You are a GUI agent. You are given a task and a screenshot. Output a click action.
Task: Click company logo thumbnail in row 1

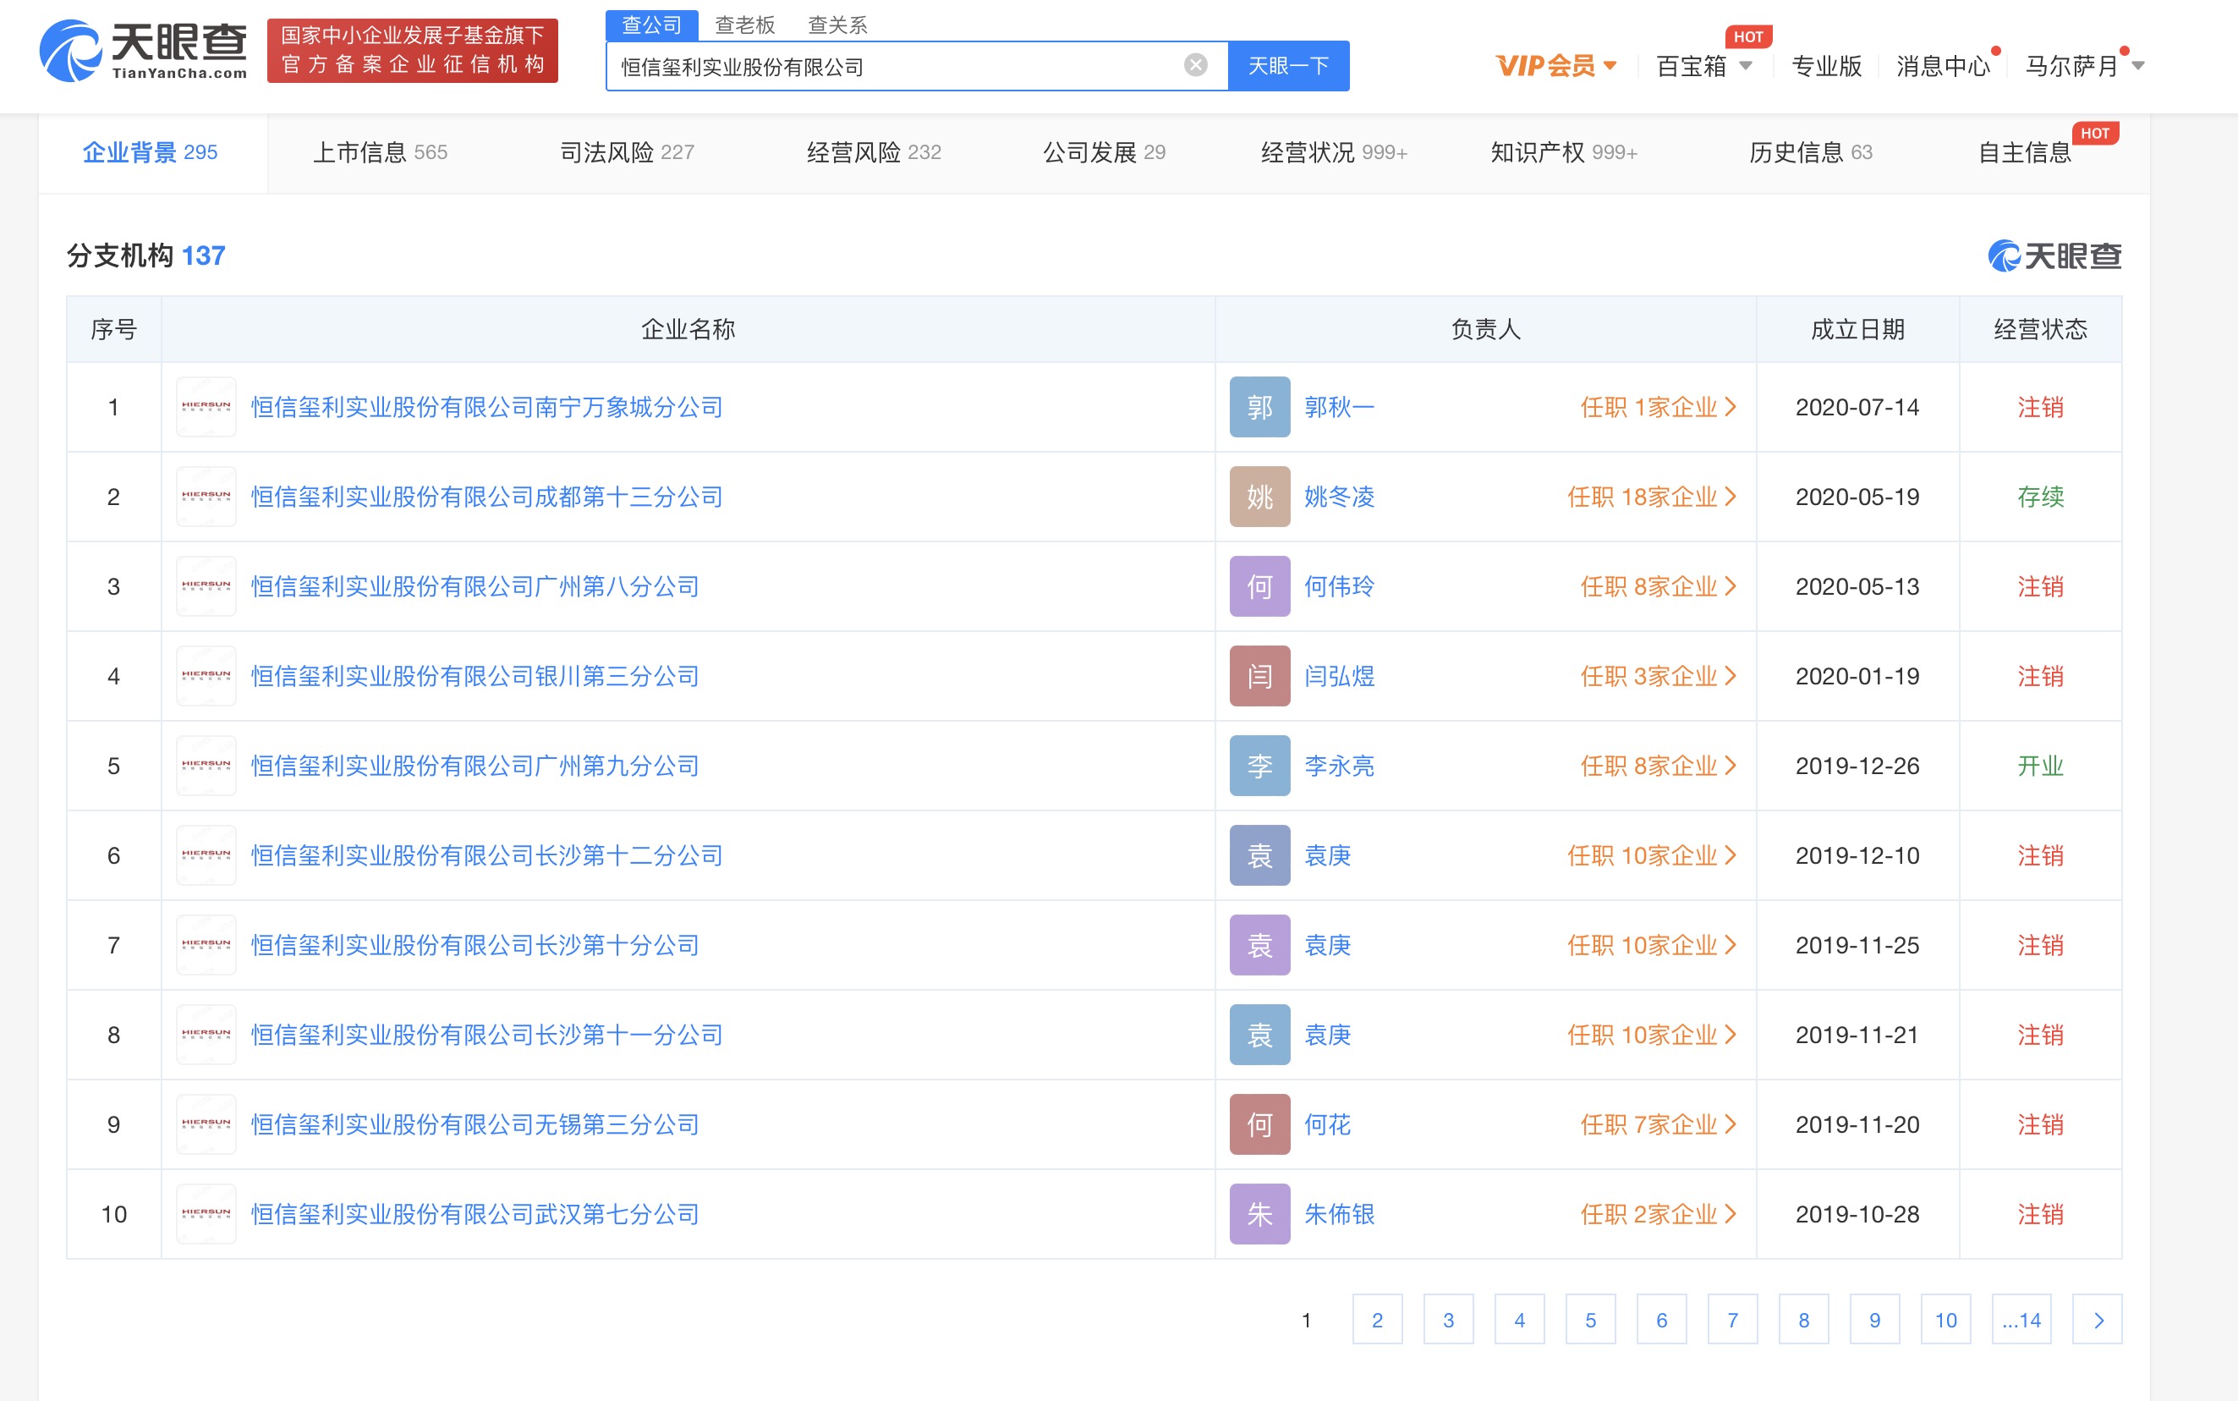[206, 407]
